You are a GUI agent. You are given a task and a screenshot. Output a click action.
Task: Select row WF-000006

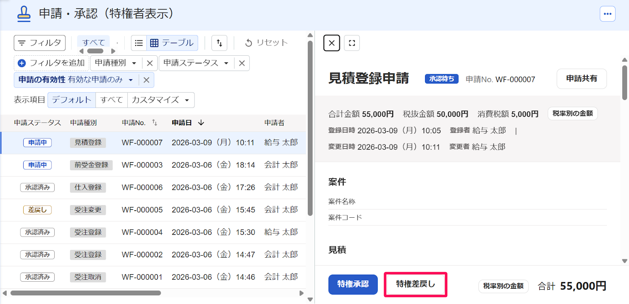tap(153, 187)
